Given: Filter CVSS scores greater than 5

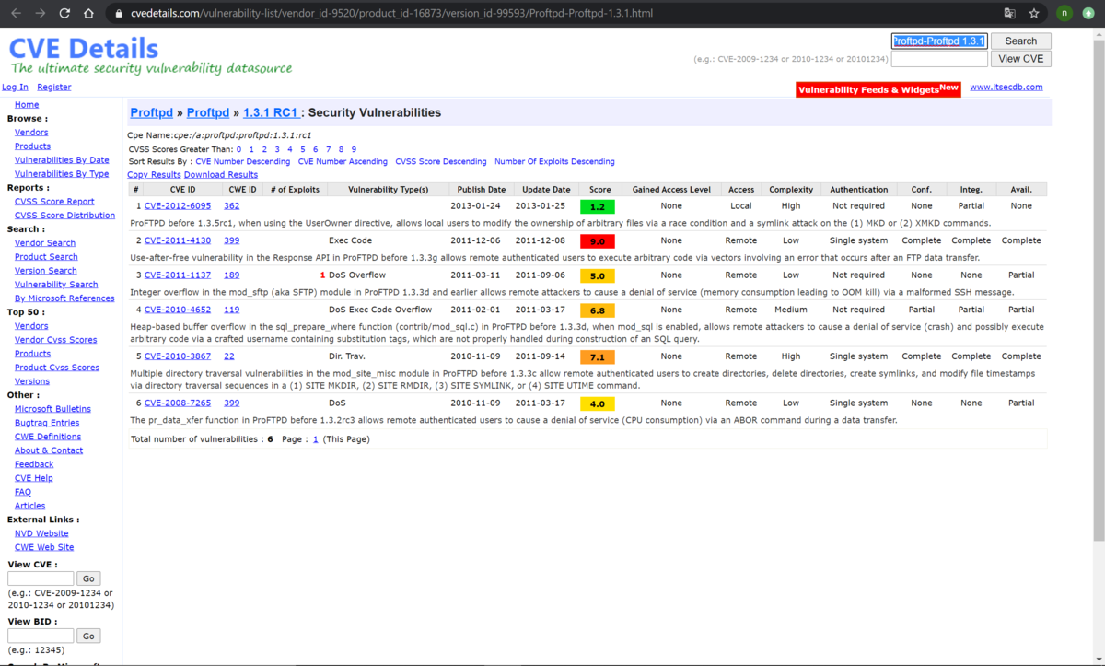Looking at the screenshot, I should point(302,149).
